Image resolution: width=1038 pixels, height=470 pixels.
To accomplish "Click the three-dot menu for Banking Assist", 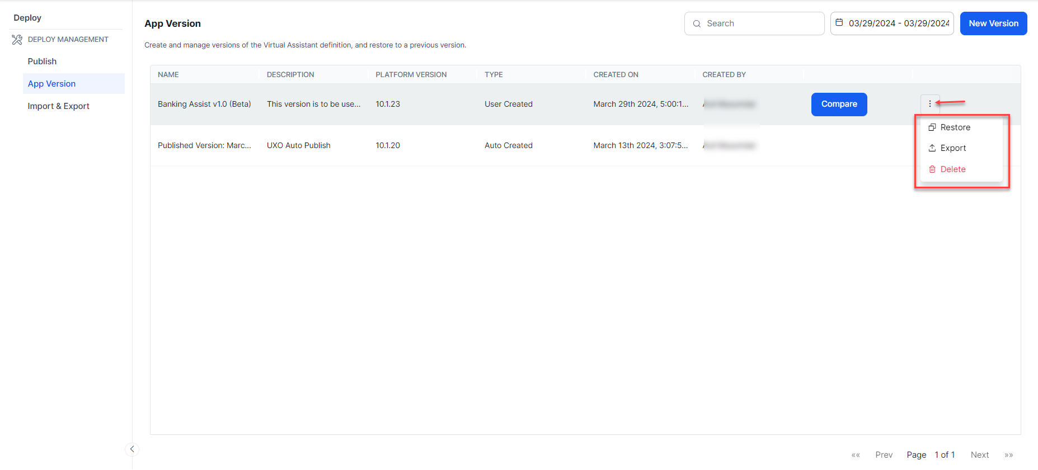I will 929,104.
